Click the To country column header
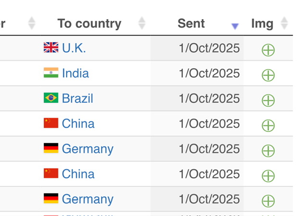 [x=90, y=23]
